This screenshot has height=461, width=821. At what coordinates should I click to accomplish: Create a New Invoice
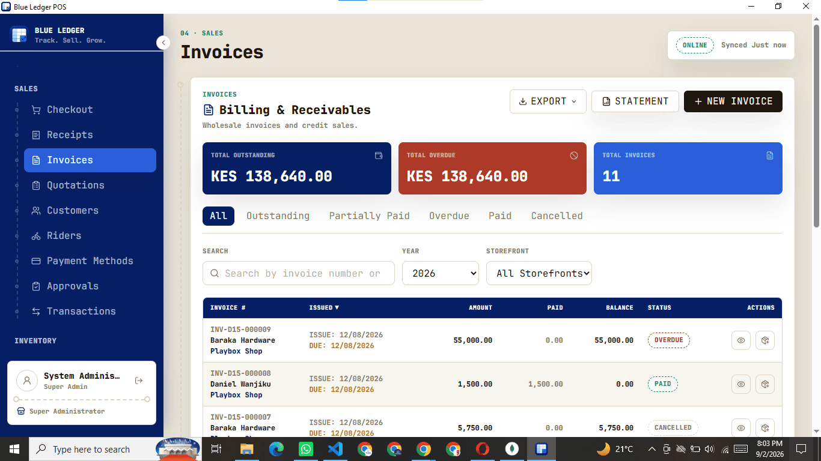tap(733, 101)
